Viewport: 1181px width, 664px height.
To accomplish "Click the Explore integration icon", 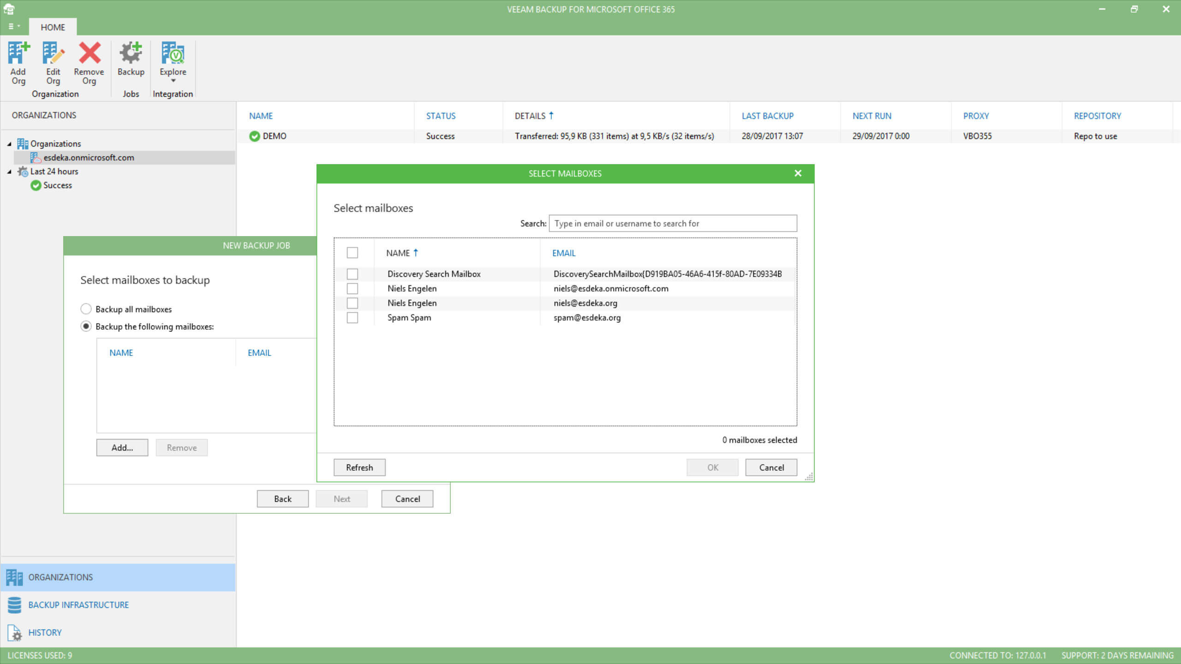I will pyautogui.click(x=173, y=54).
